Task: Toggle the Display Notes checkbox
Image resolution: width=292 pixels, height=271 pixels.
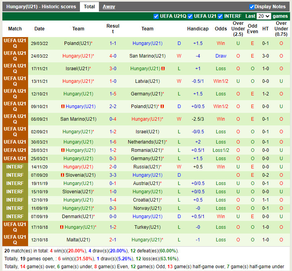Action: [x=252, y=7]
